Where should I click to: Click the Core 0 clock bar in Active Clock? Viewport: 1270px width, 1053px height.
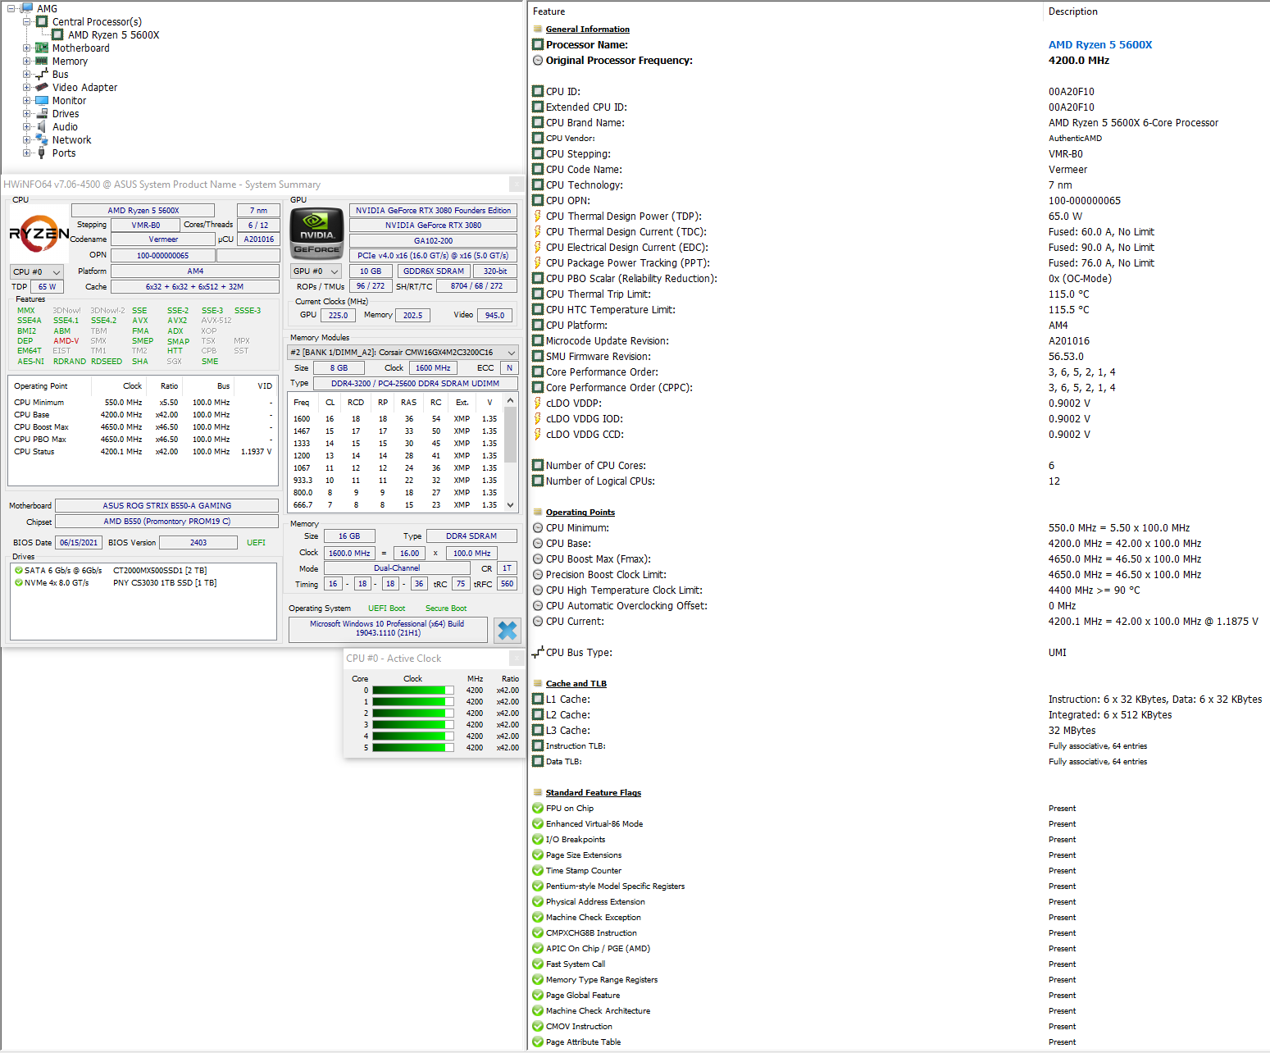point(413,691)
